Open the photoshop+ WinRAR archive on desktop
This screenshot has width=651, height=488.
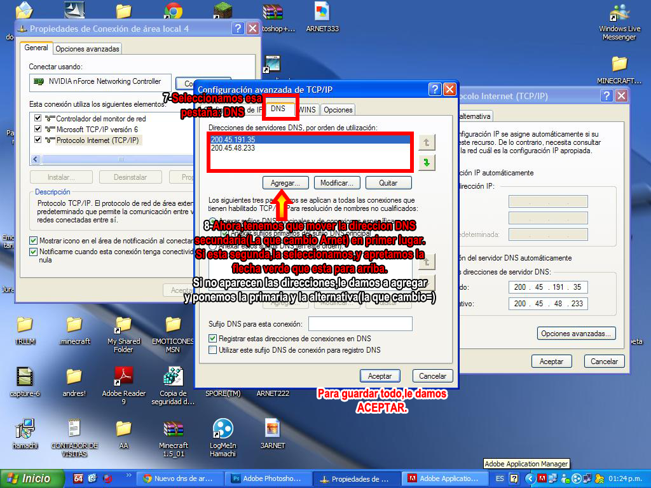tap(274, 17)
